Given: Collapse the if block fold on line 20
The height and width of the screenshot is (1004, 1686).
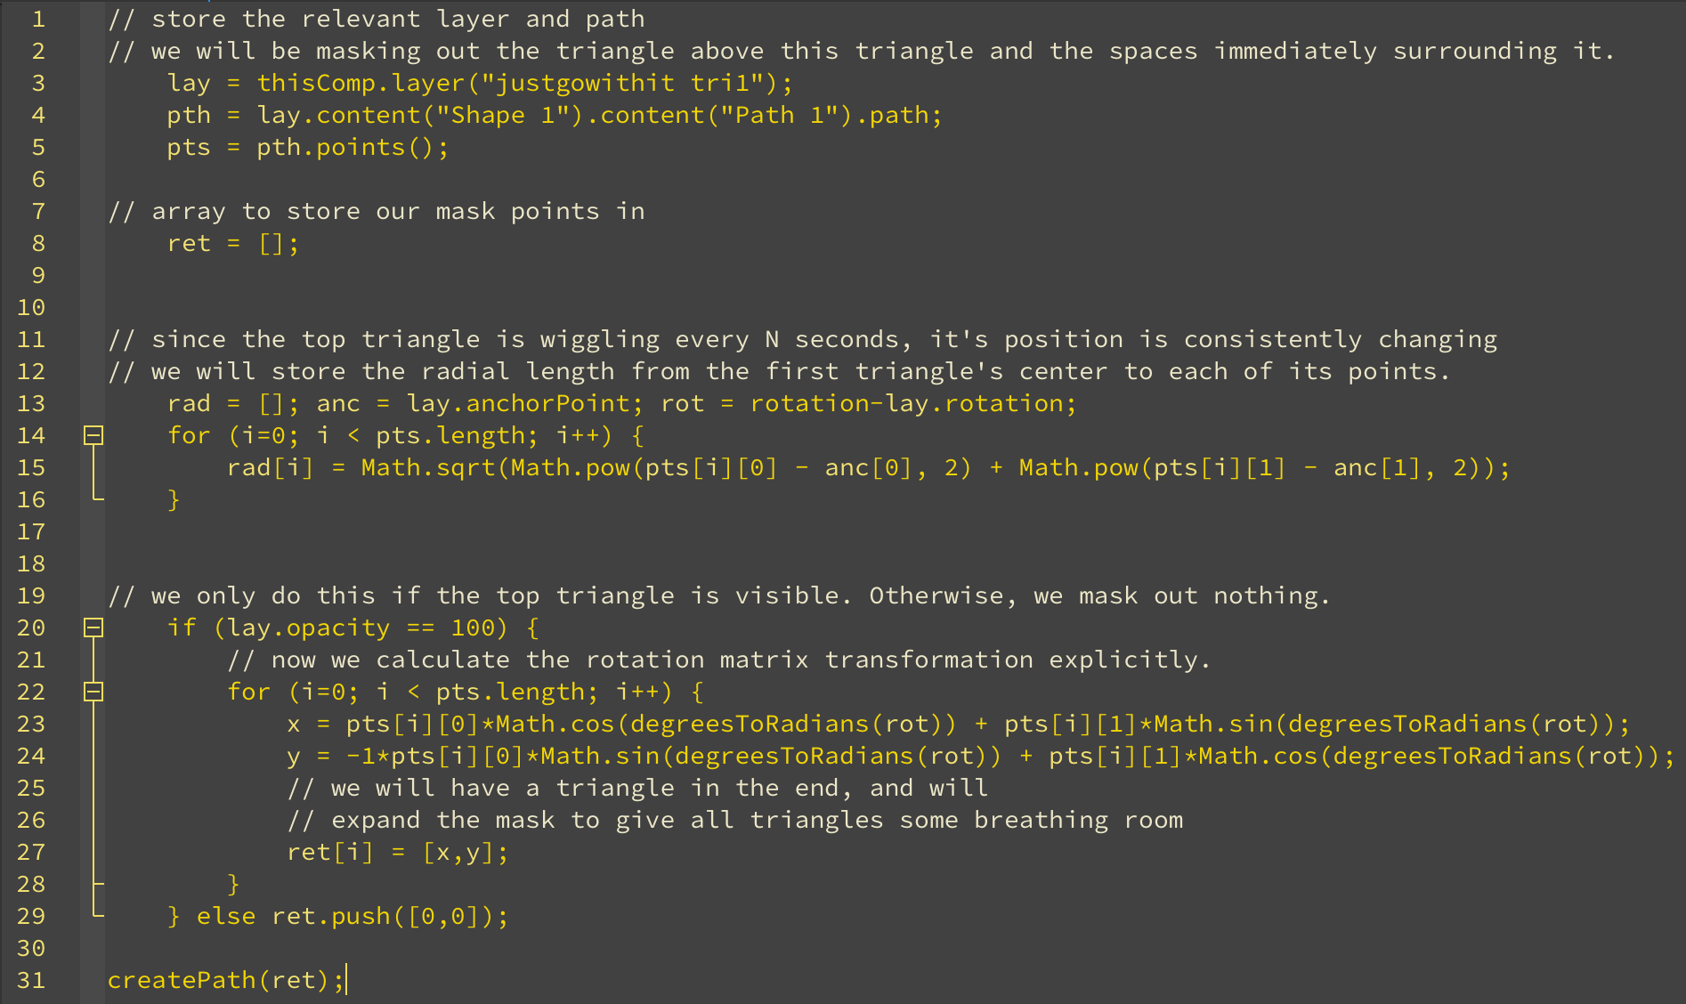Looking at the screenshot, I should click(x=93, y=627).
